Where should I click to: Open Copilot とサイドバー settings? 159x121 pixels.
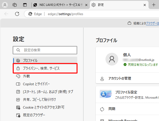pyautogui.click(x=45, y=84)
